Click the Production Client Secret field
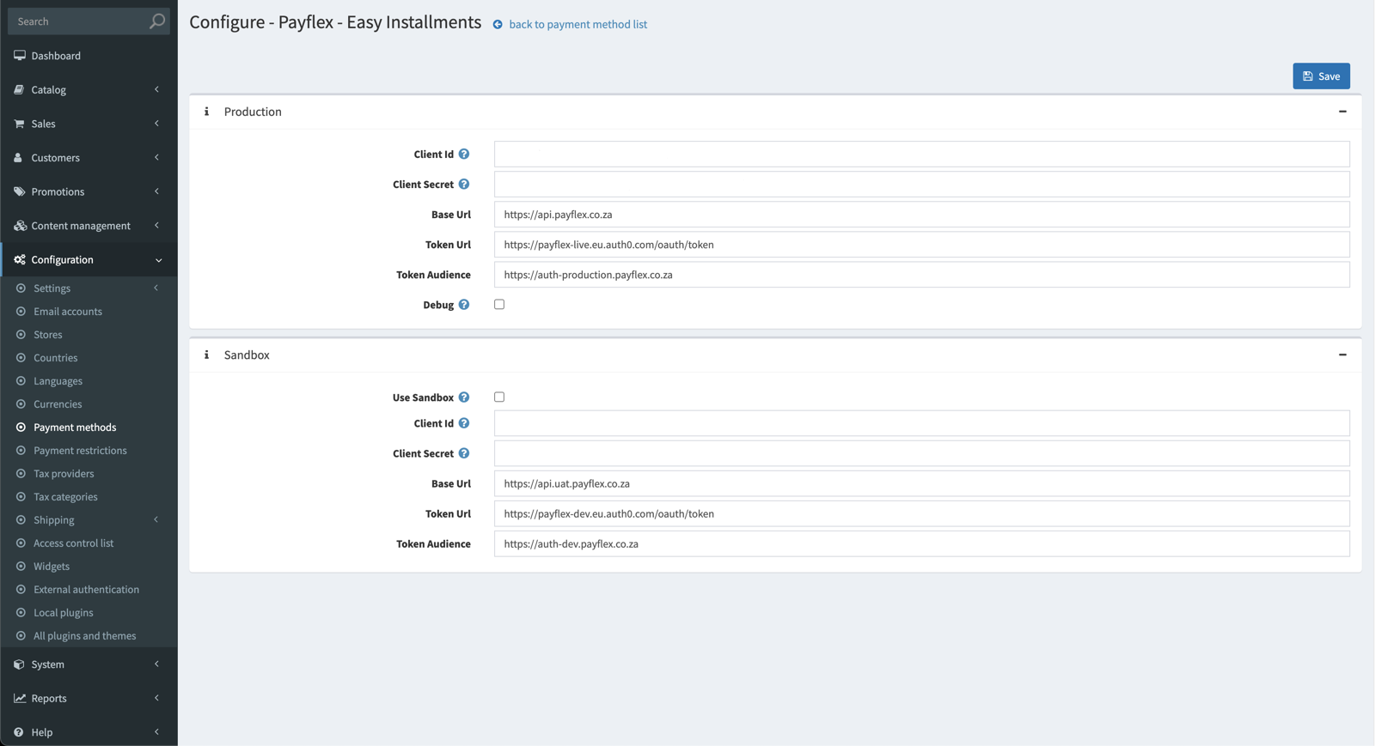The height and width of the screenshot is (746, 1375). [x=921, y=185]
